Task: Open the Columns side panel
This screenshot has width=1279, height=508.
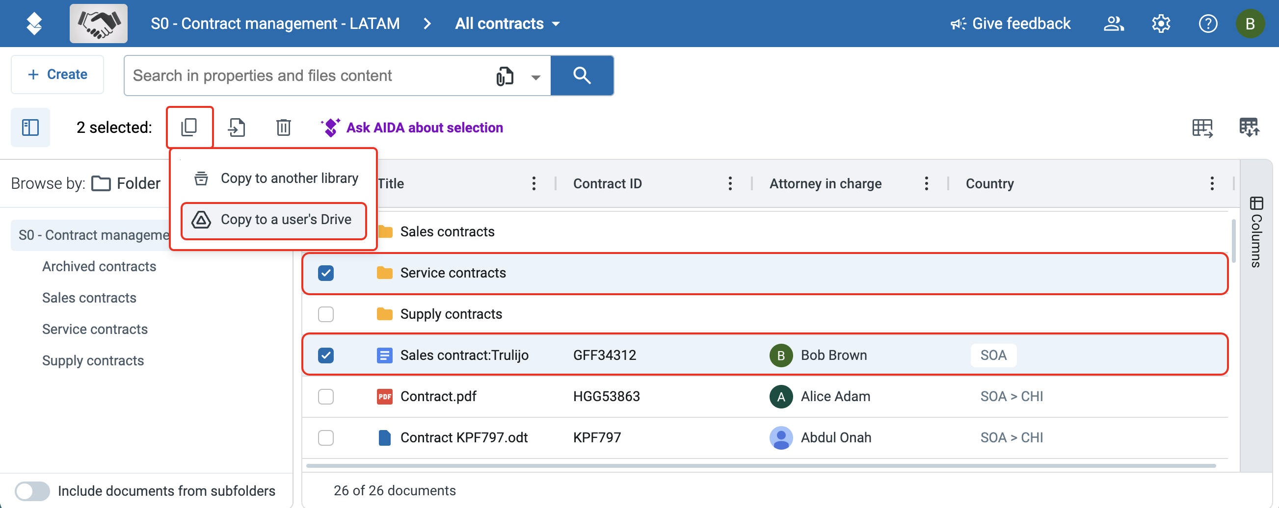Action: [1256, 232]
